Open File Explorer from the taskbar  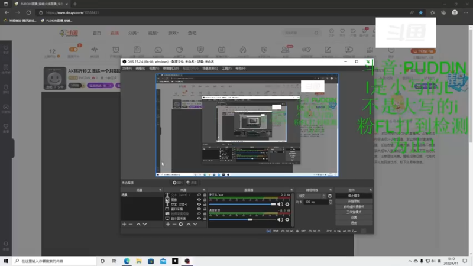pos(139,261)
